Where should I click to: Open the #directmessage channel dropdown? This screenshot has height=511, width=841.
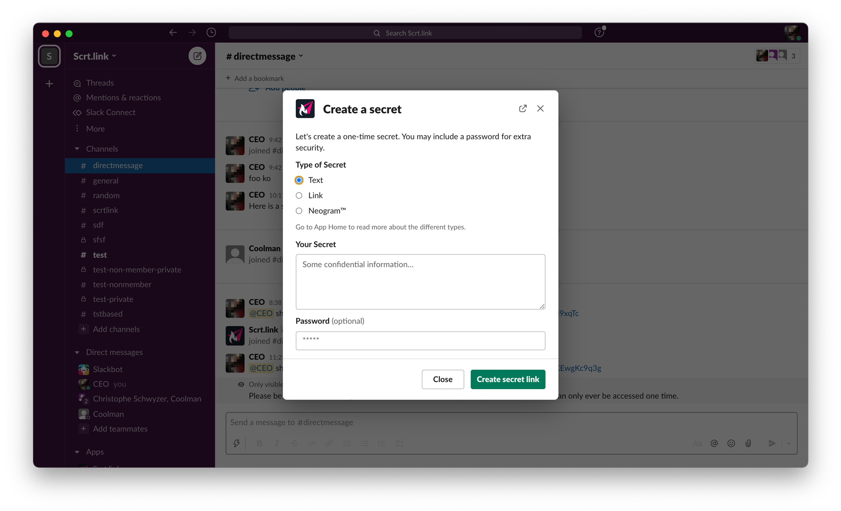click(264, 56)
